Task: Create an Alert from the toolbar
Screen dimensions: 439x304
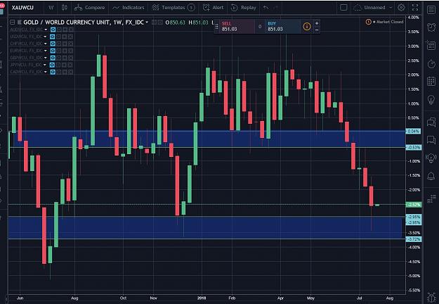Action: click(214, 8)
